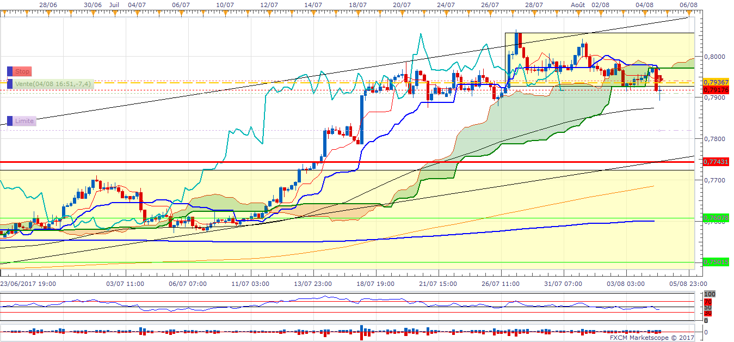Image resolution: width=734 pixels, height=342 pixels.
Task: Click the green 0,75015 level tag
Action: tap(715, 262)
